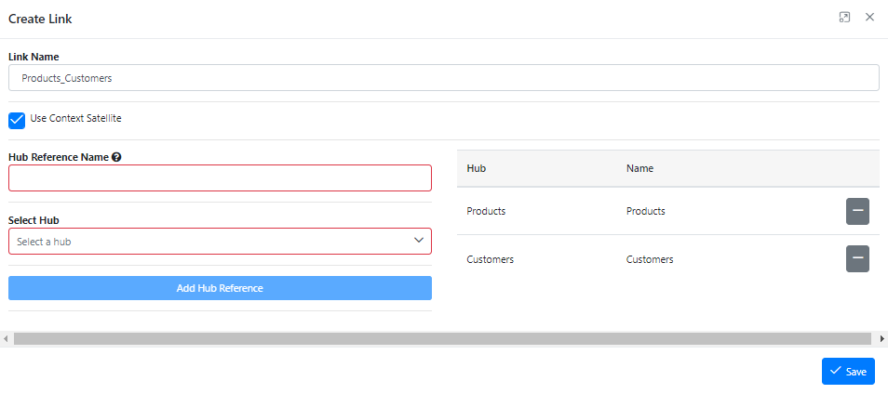Click the Select Hub dropdown chevron
This screenshot has height=394, width=888.
tap(419, 241)
